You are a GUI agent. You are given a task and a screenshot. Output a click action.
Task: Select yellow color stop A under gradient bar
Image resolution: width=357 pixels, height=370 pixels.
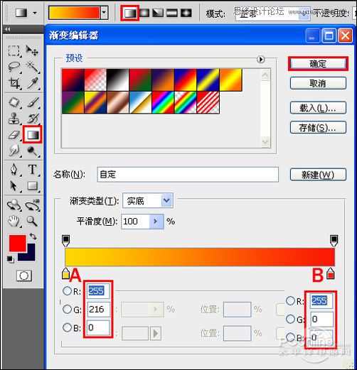coord(65,273)
